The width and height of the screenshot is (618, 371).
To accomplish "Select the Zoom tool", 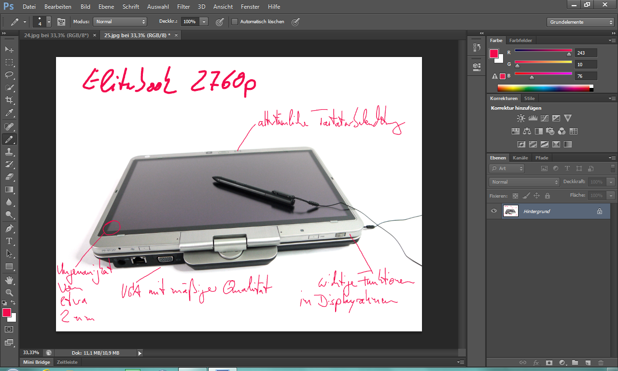I will (9, 292).
